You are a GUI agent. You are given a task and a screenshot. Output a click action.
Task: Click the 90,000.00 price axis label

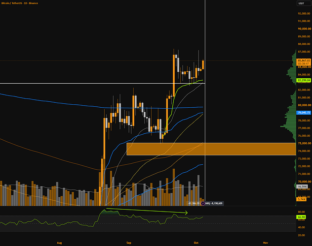[x=304, y=29]
